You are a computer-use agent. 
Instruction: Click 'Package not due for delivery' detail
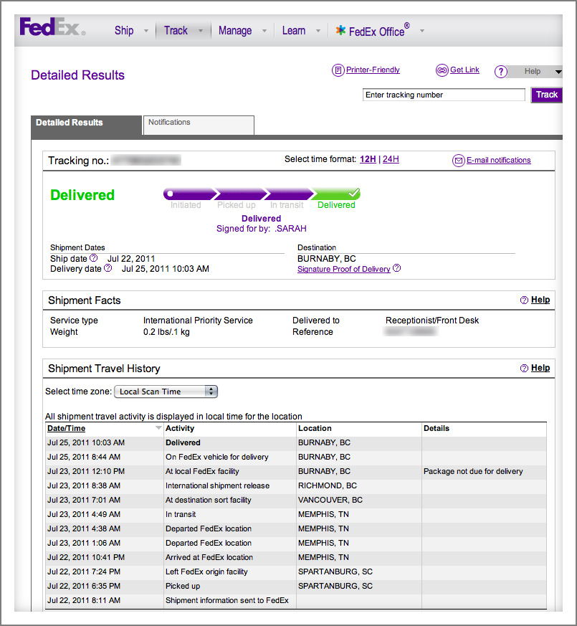473,472
